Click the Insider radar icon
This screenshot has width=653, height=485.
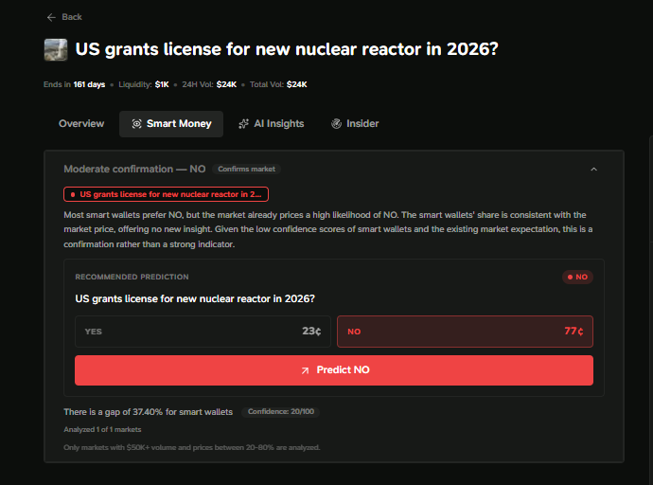[336, 124]
